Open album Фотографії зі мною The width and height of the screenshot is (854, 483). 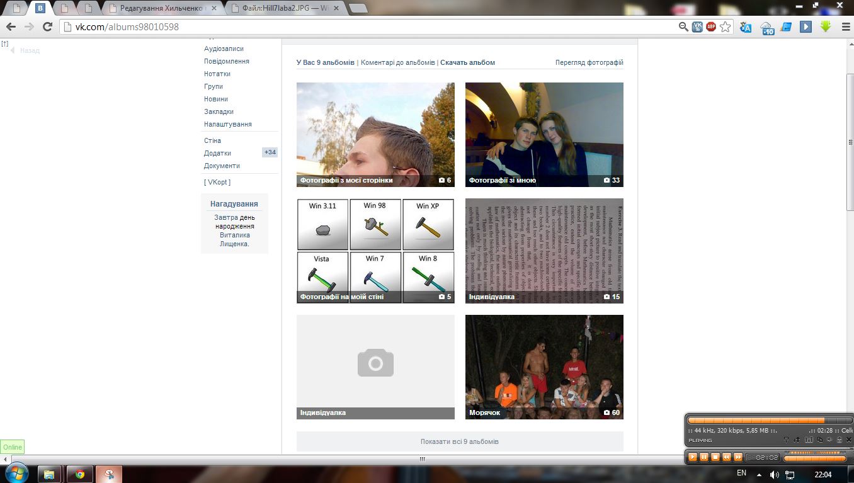(x=544, y=135)
